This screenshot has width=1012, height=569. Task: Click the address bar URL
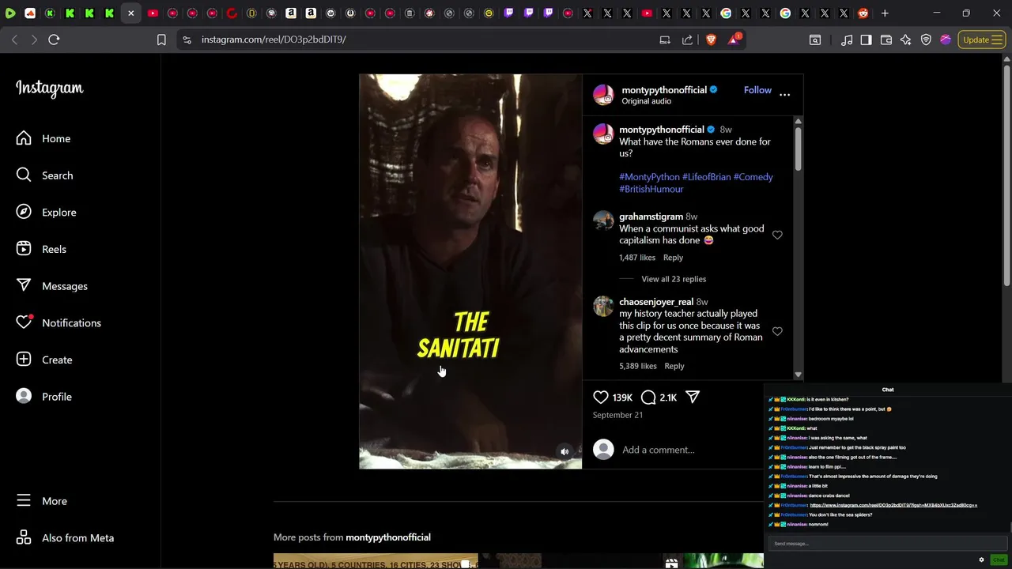pos(274,40)
